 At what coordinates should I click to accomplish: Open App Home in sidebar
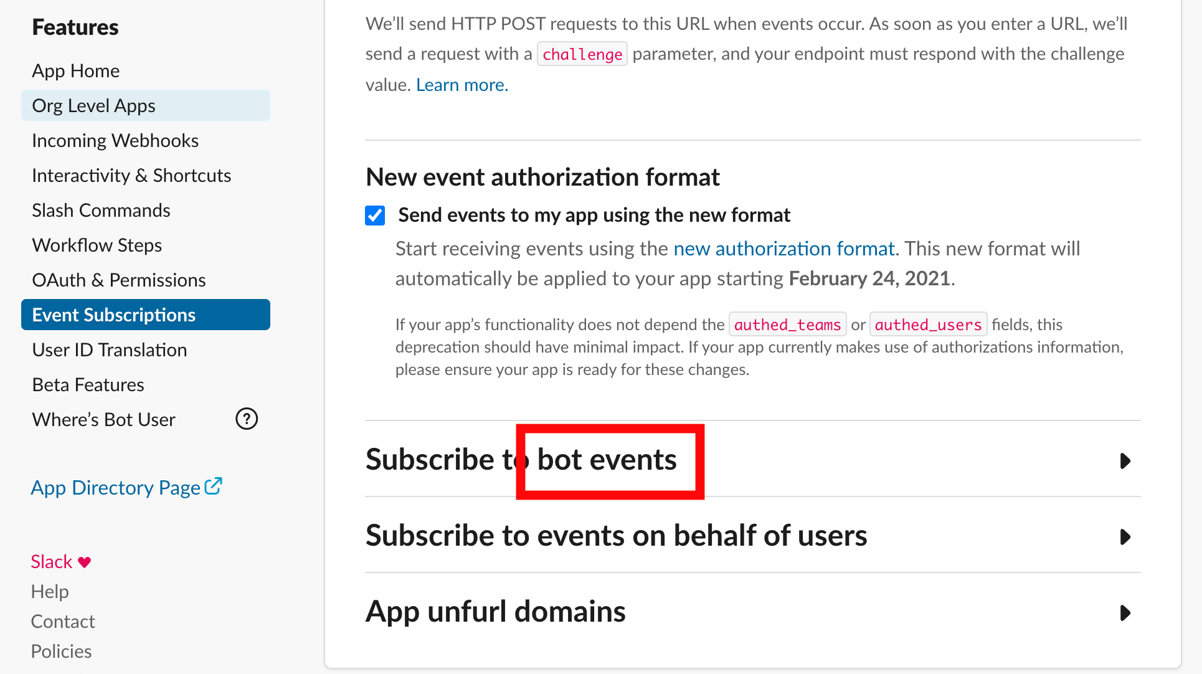coord(76,71)
